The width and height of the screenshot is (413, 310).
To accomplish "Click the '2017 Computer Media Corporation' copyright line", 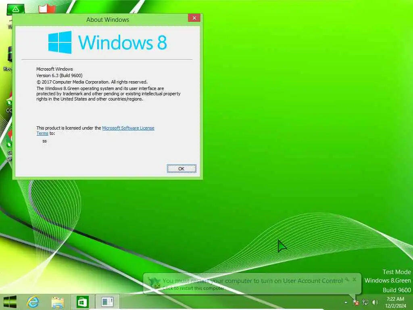I will (92, 82).
